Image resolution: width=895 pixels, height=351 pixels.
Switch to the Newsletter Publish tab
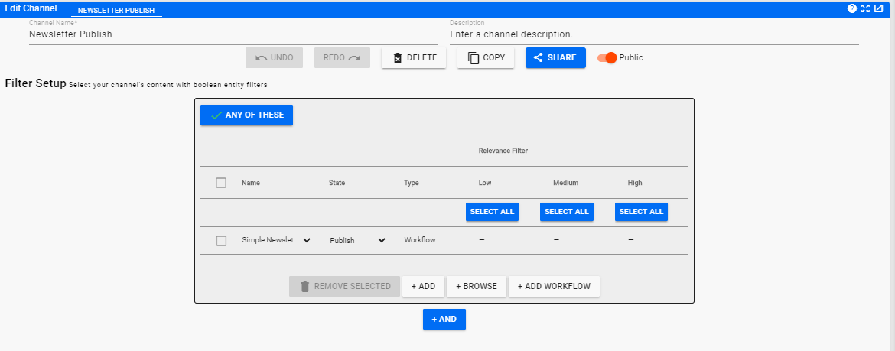pos(116,10)
